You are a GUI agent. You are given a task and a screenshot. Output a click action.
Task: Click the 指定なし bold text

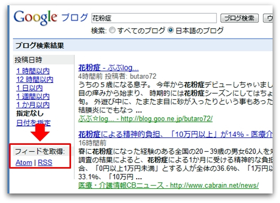tap(30, 114)
